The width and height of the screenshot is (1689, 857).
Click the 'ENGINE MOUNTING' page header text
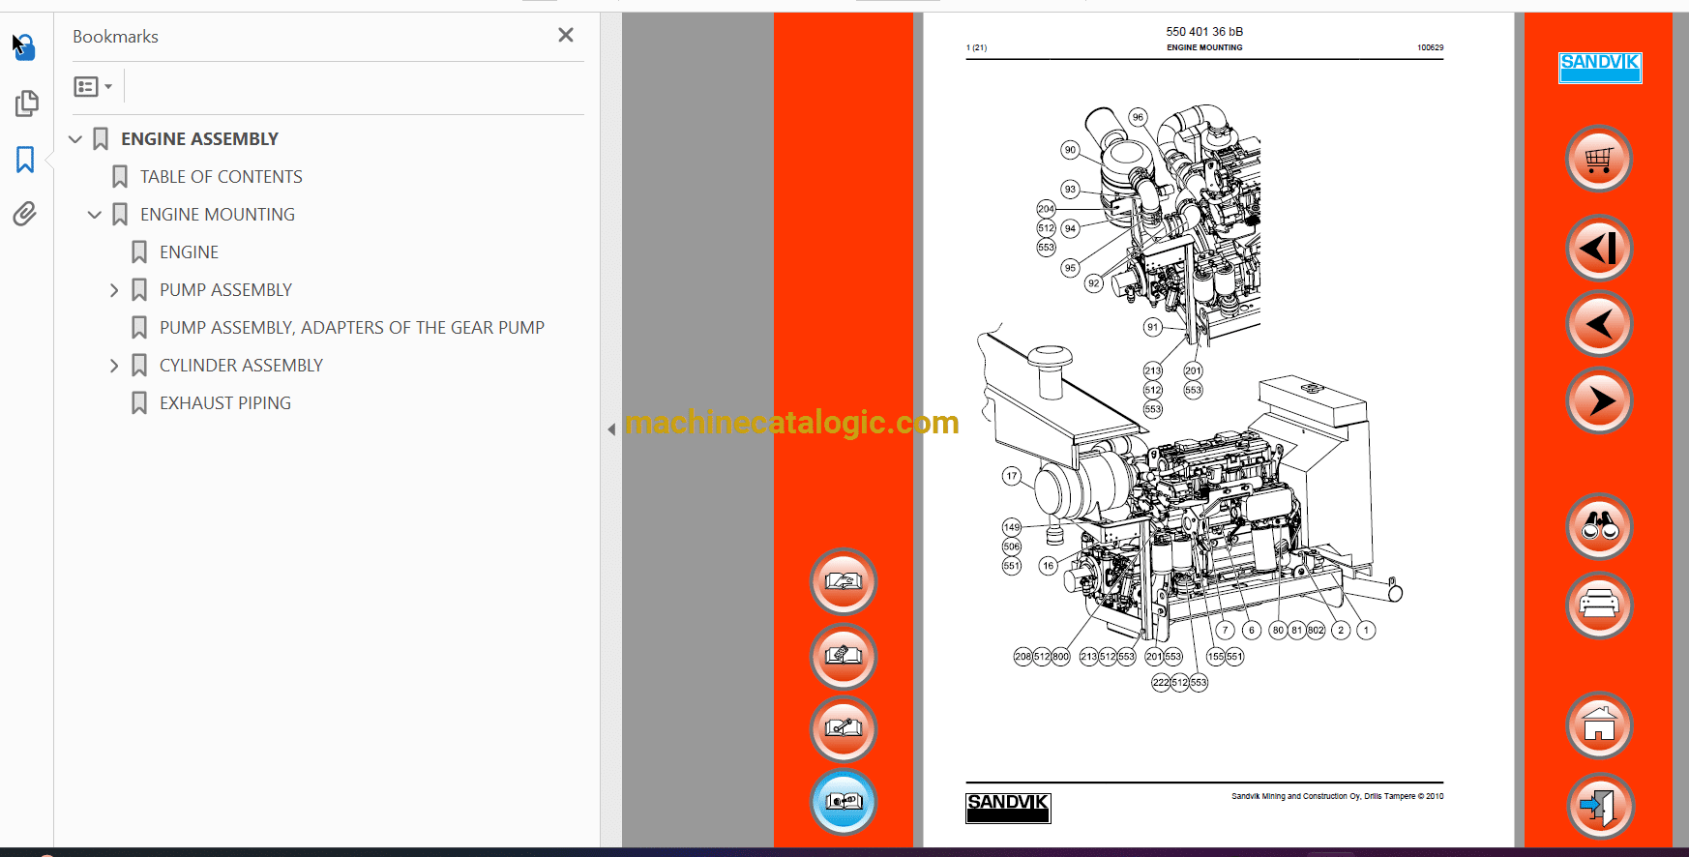point(1204,47)
